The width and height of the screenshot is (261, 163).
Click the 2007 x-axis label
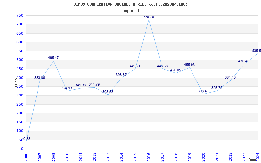click(x=40, y=157)
